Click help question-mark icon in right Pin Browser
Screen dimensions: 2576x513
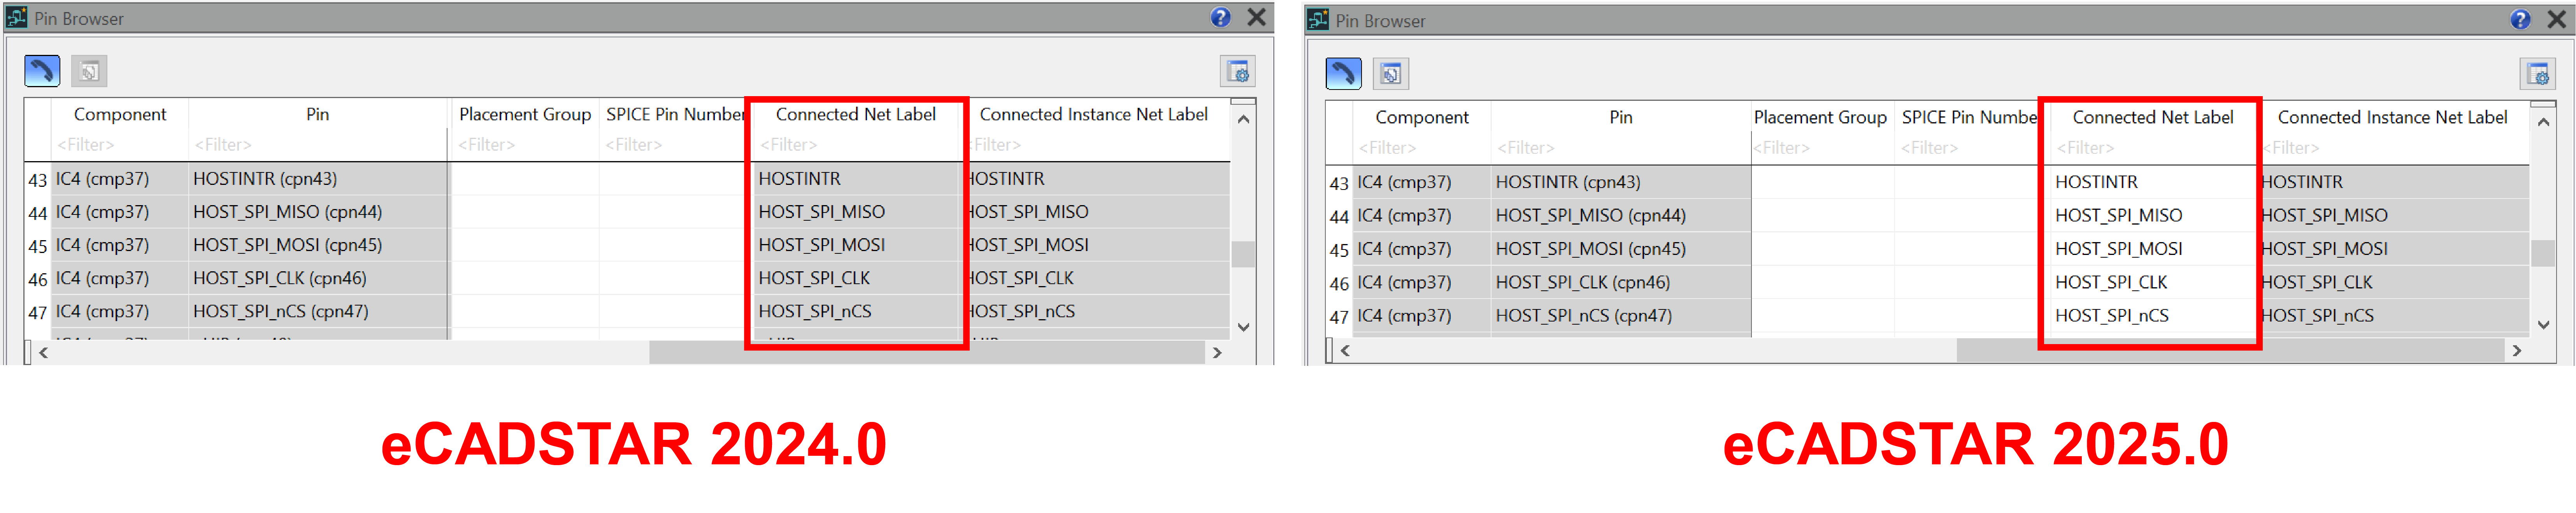click(2520, 20)
